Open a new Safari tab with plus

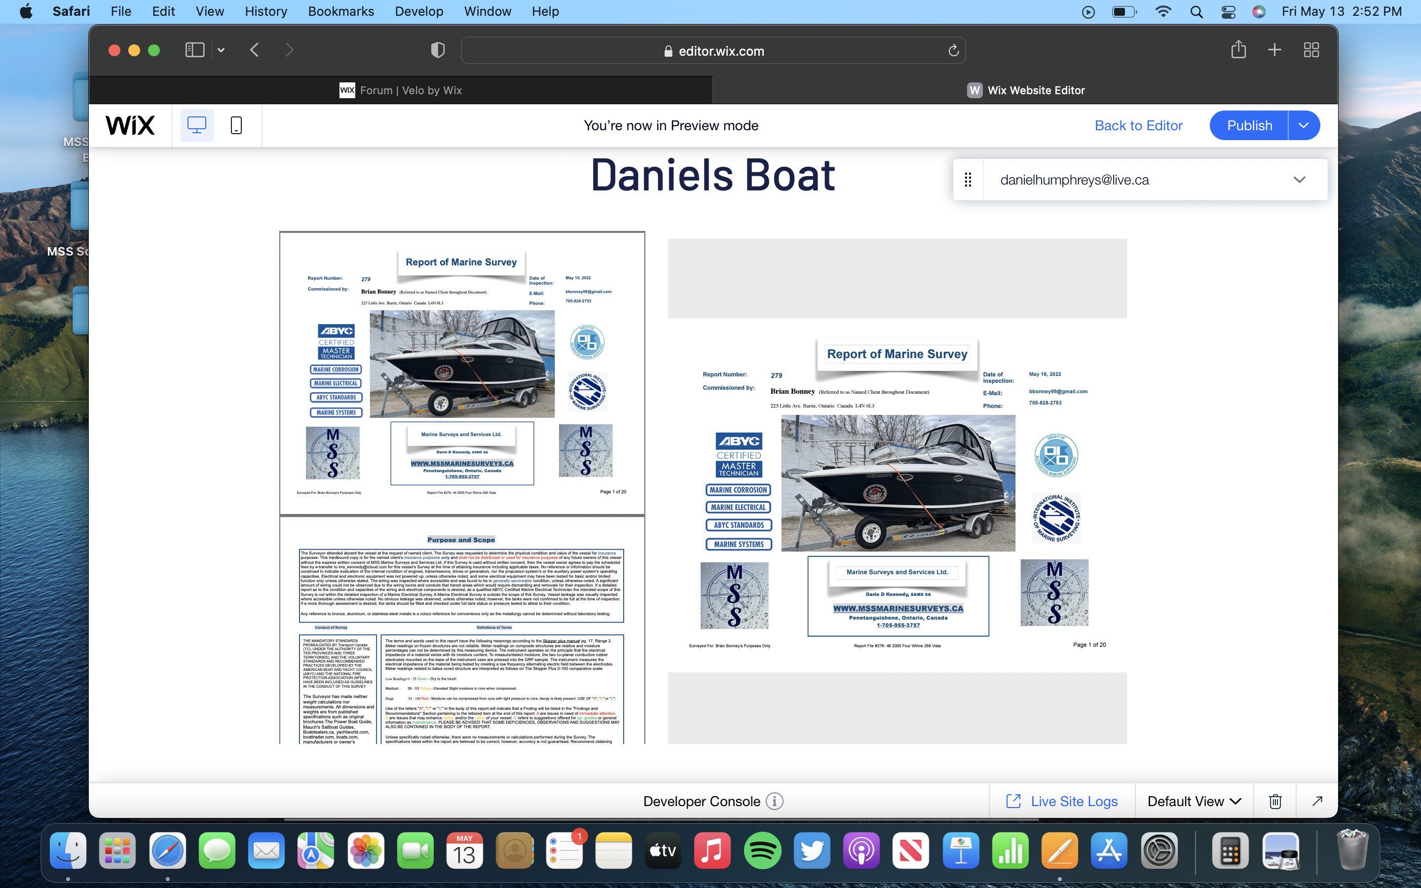coord(1274,50)
